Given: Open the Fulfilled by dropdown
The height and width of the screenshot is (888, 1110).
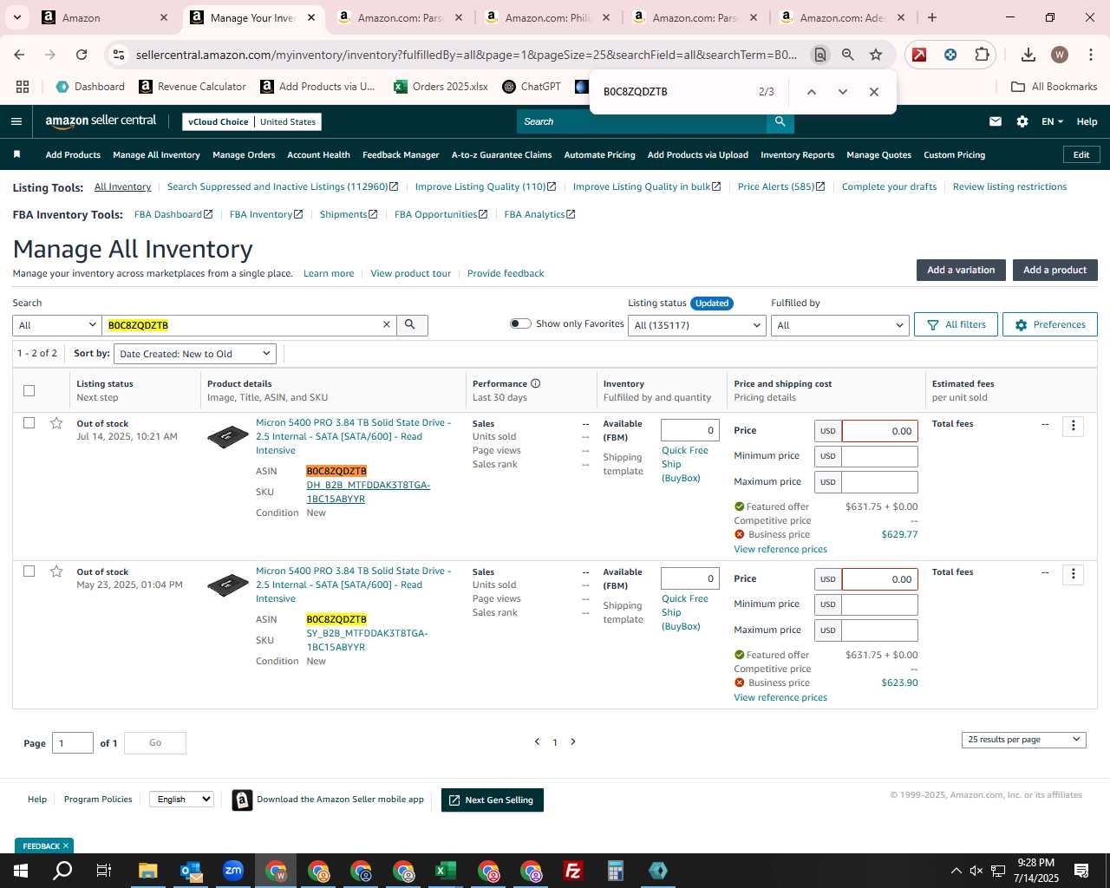Looking at the screenshot, I should click(x=839, y=325).
